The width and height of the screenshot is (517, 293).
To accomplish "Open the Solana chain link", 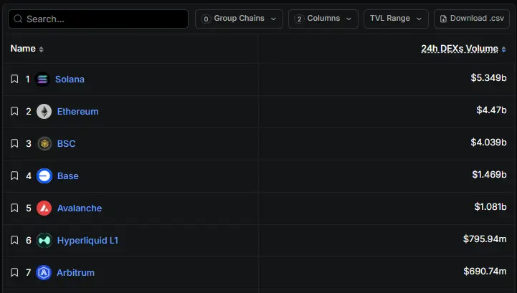I will (70, 79).
